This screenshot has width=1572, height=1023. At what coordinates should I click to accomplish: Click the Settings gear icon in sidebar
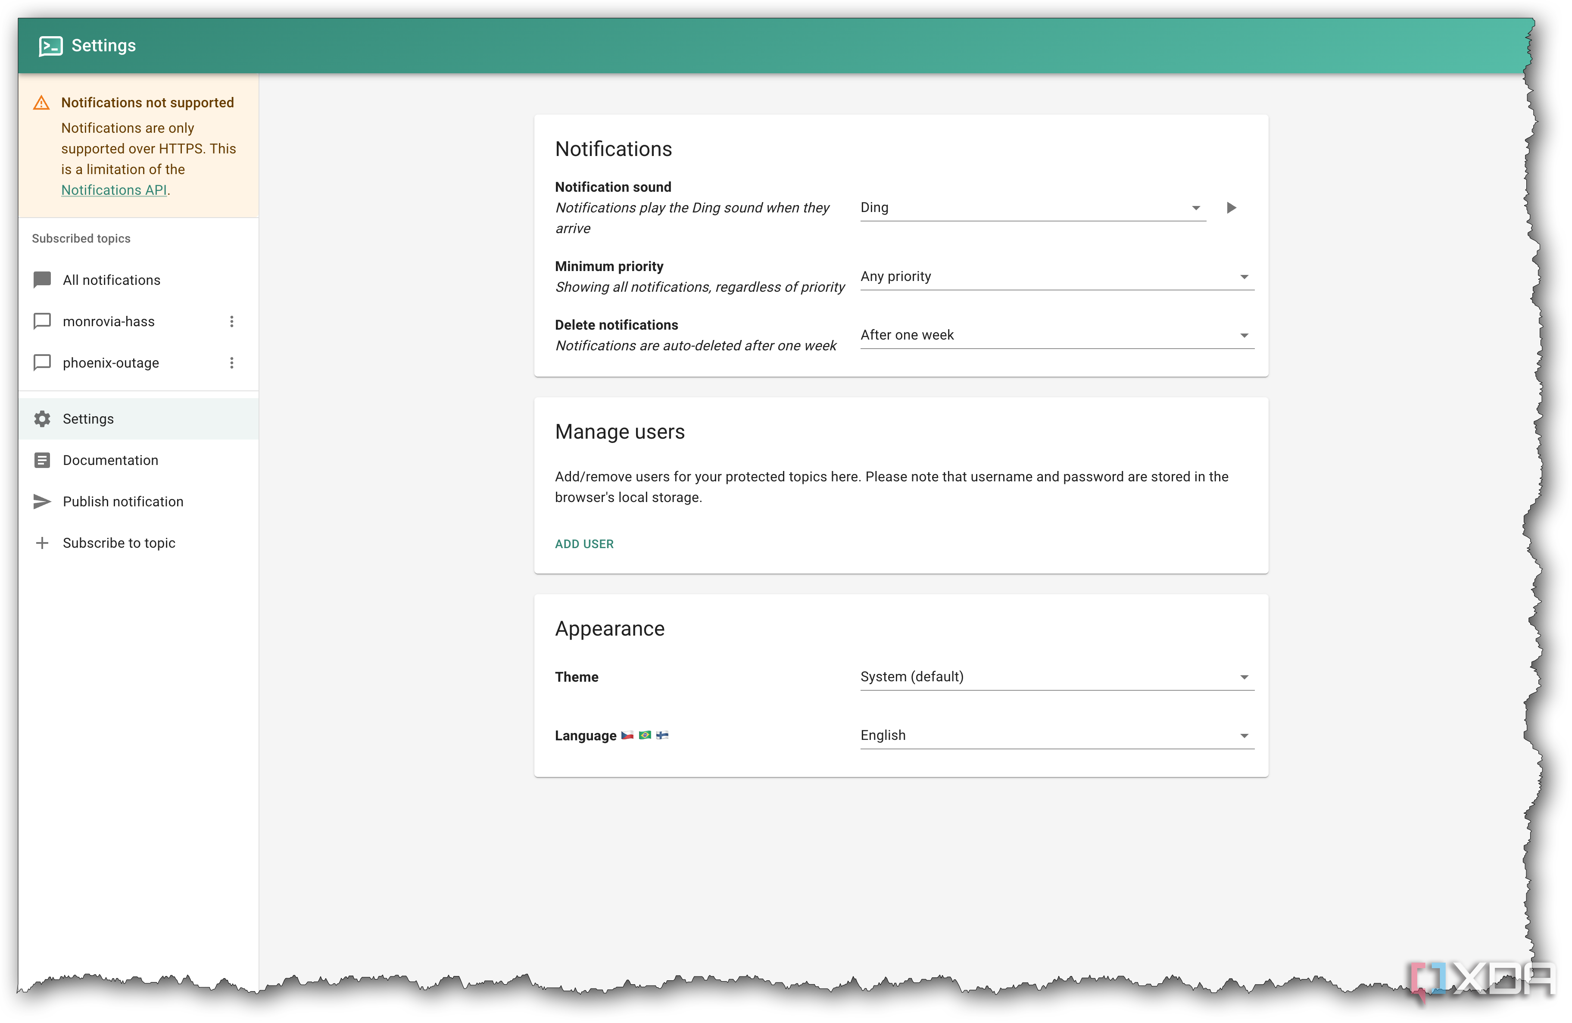pos(42,419)
